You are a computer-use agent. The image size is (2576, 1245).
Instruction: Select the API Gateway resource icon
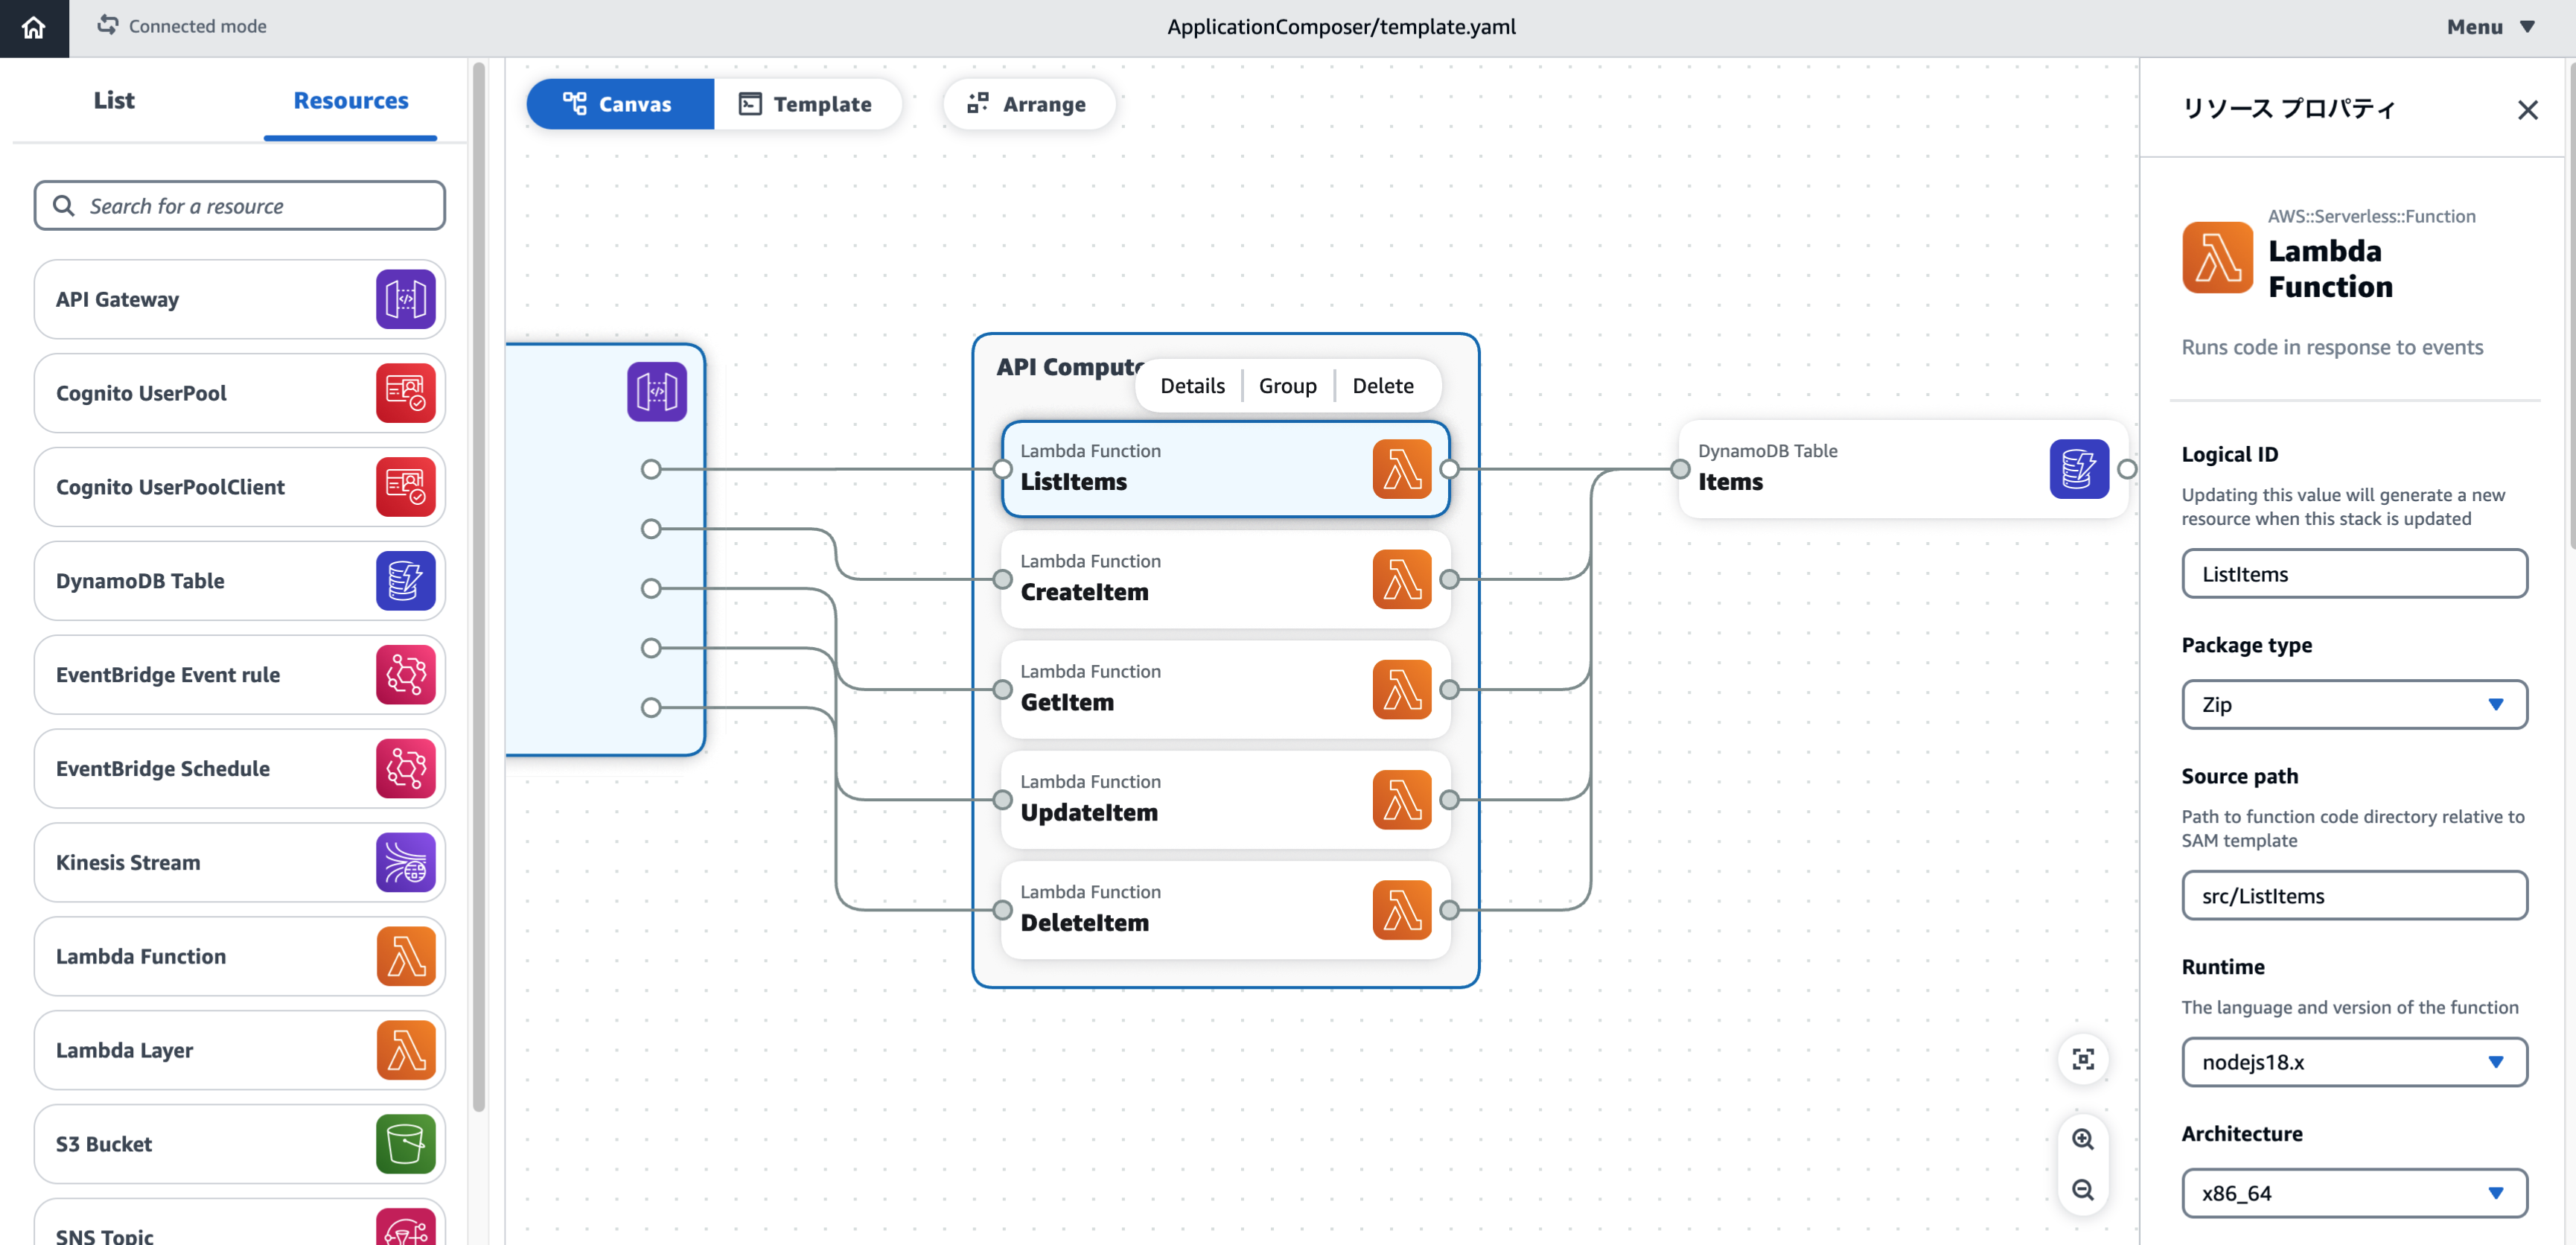coord(405,299)
